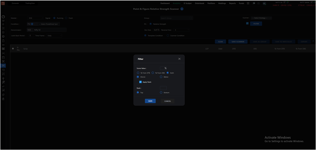Select the Running signal radio button
The height and width of the screenshot is (150, 316).
[54, 18]
